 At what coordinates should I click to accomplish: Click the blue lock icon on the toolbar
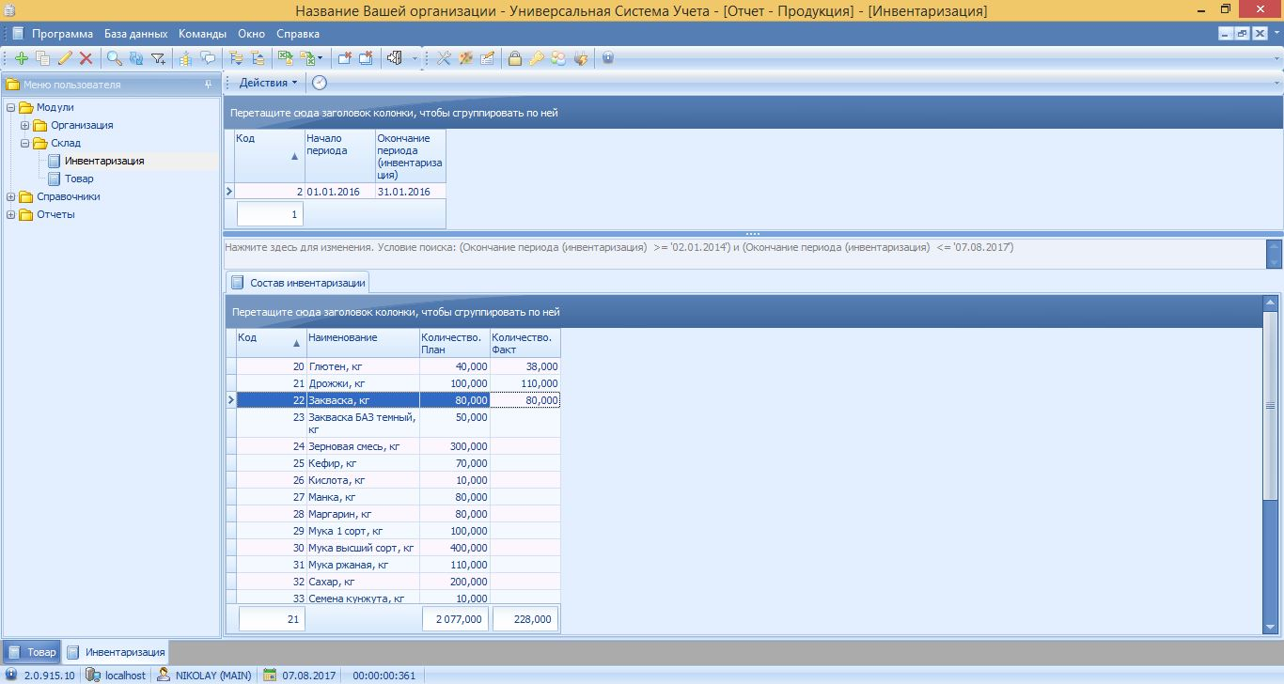(608, 58)
